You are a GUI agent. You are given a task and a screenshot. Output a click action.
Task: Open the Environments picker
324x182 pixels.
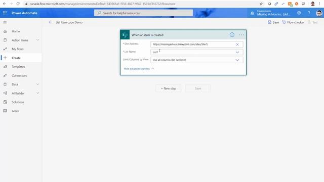pyautogui.click(x=270, y=13)
